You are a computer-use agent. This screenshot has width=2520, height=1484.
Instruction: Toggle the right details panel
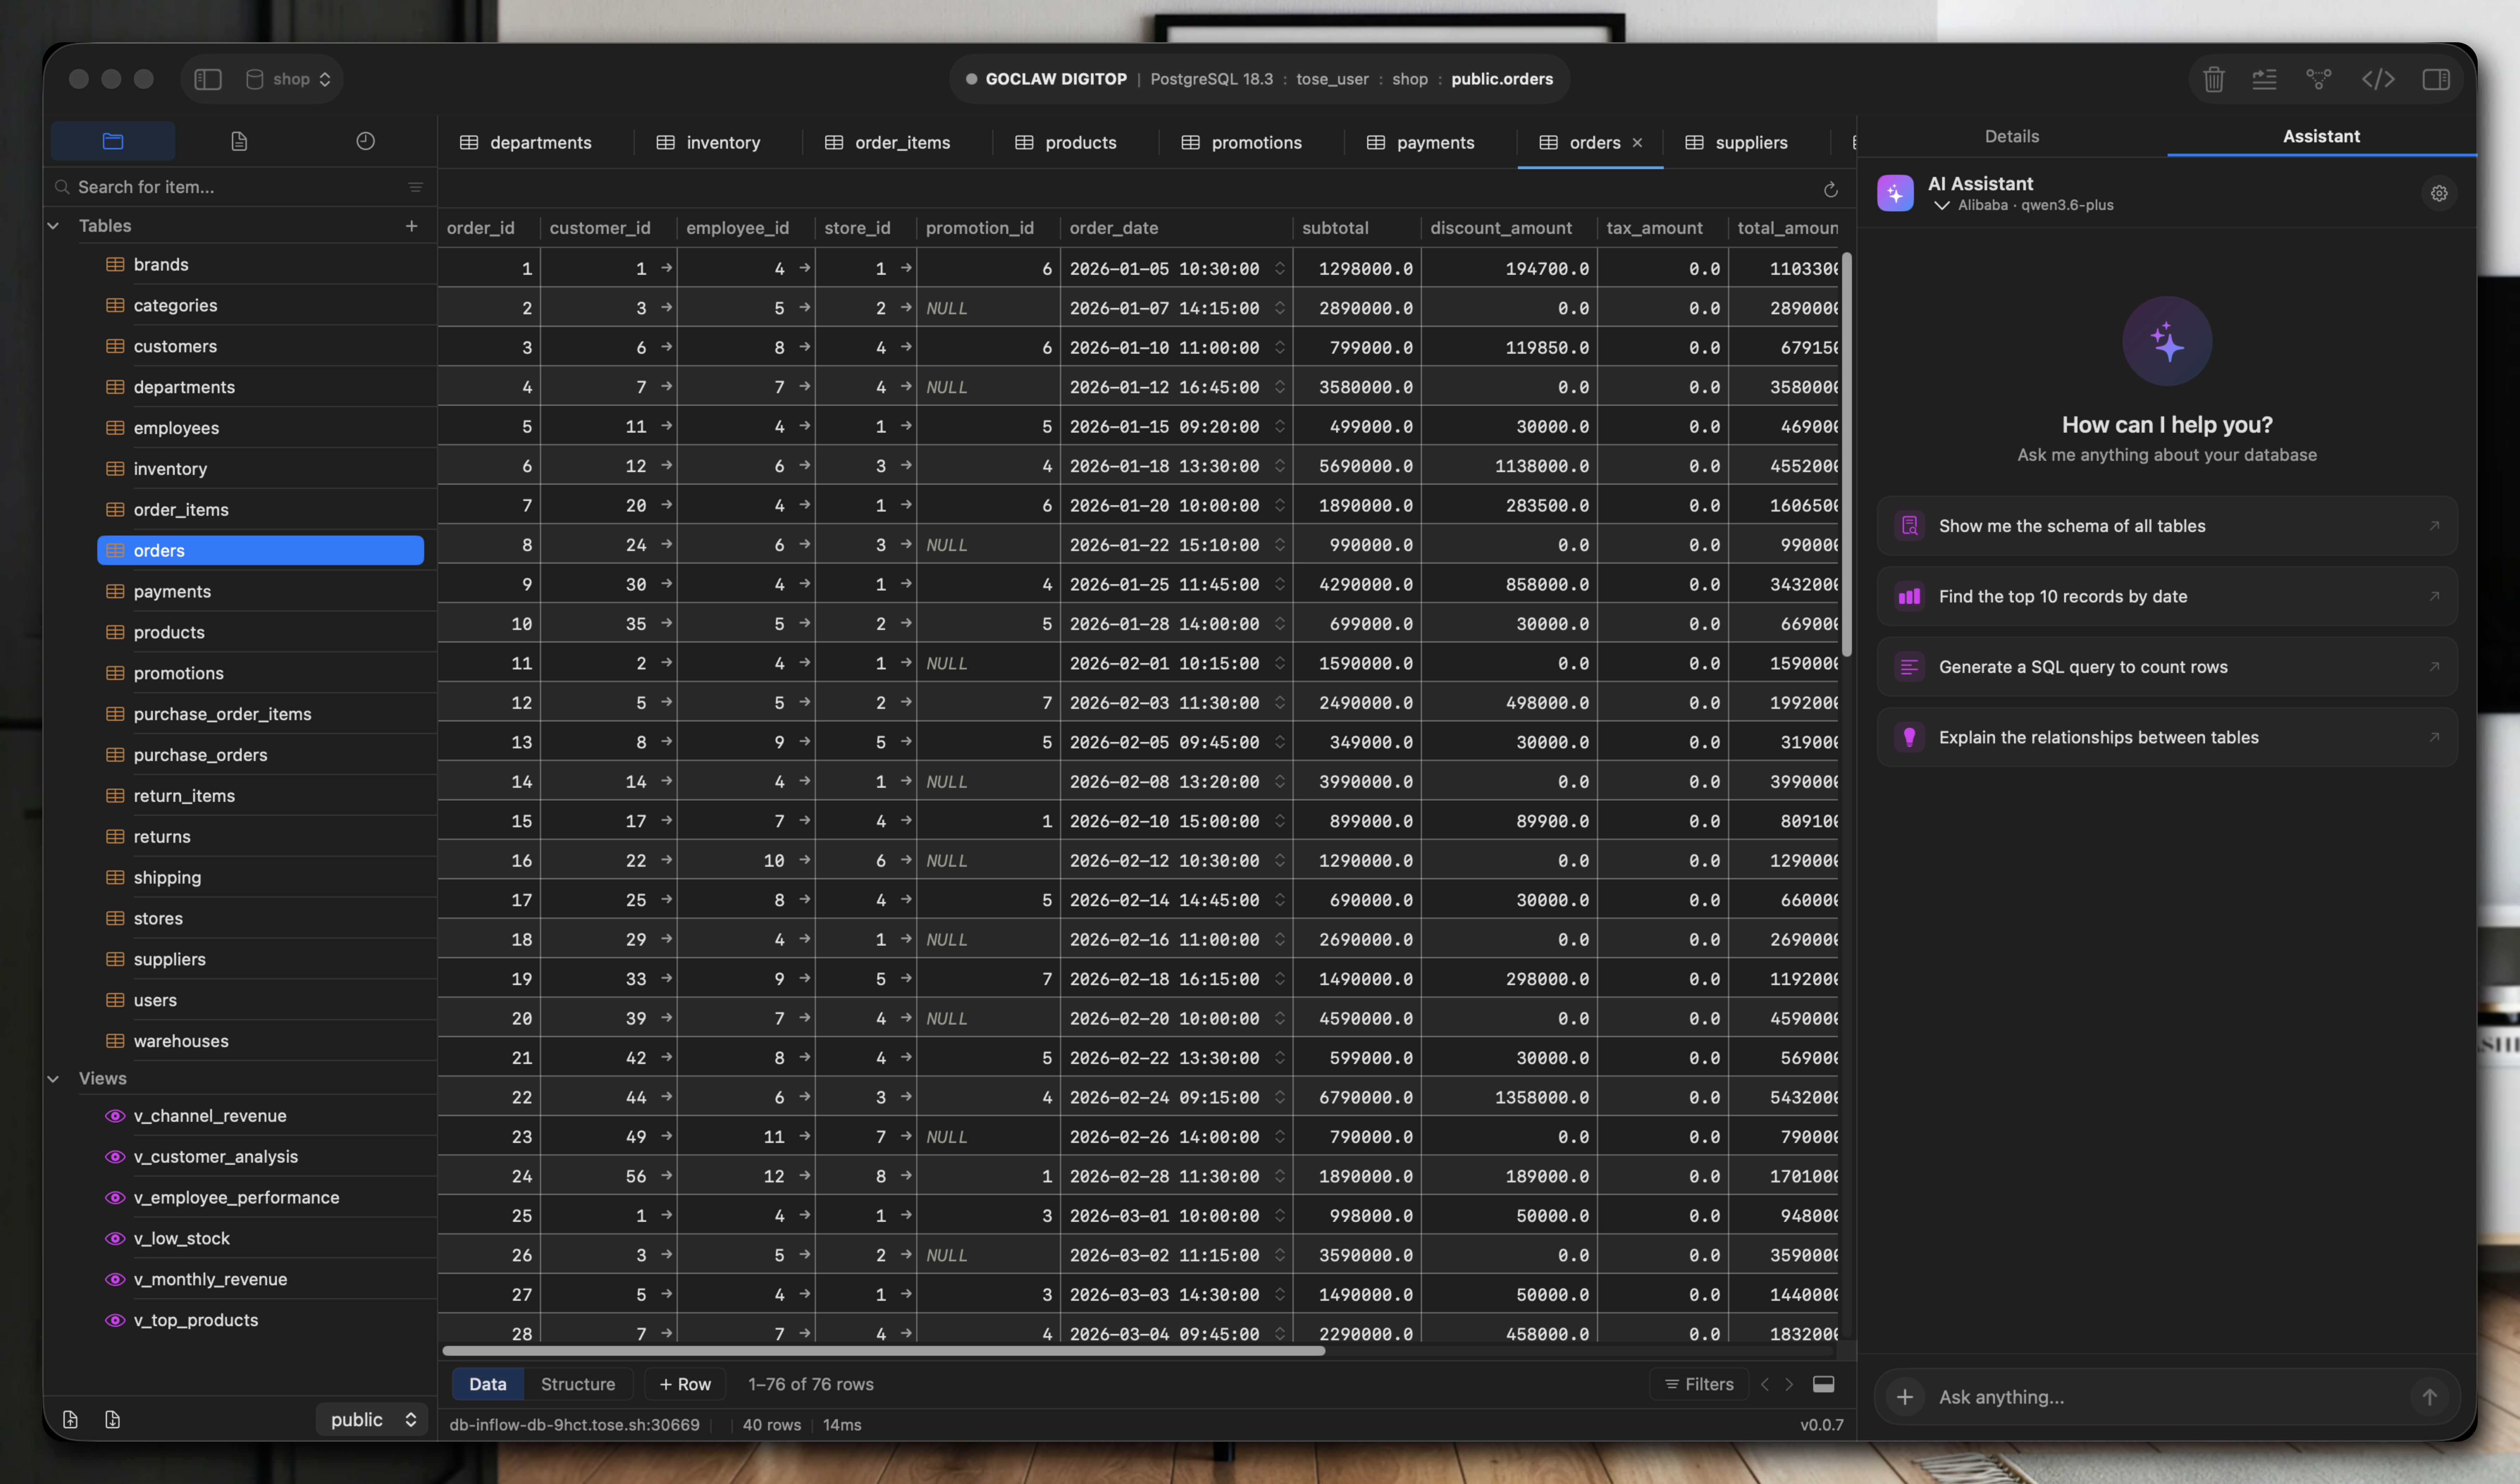[x=2437, y=79]
